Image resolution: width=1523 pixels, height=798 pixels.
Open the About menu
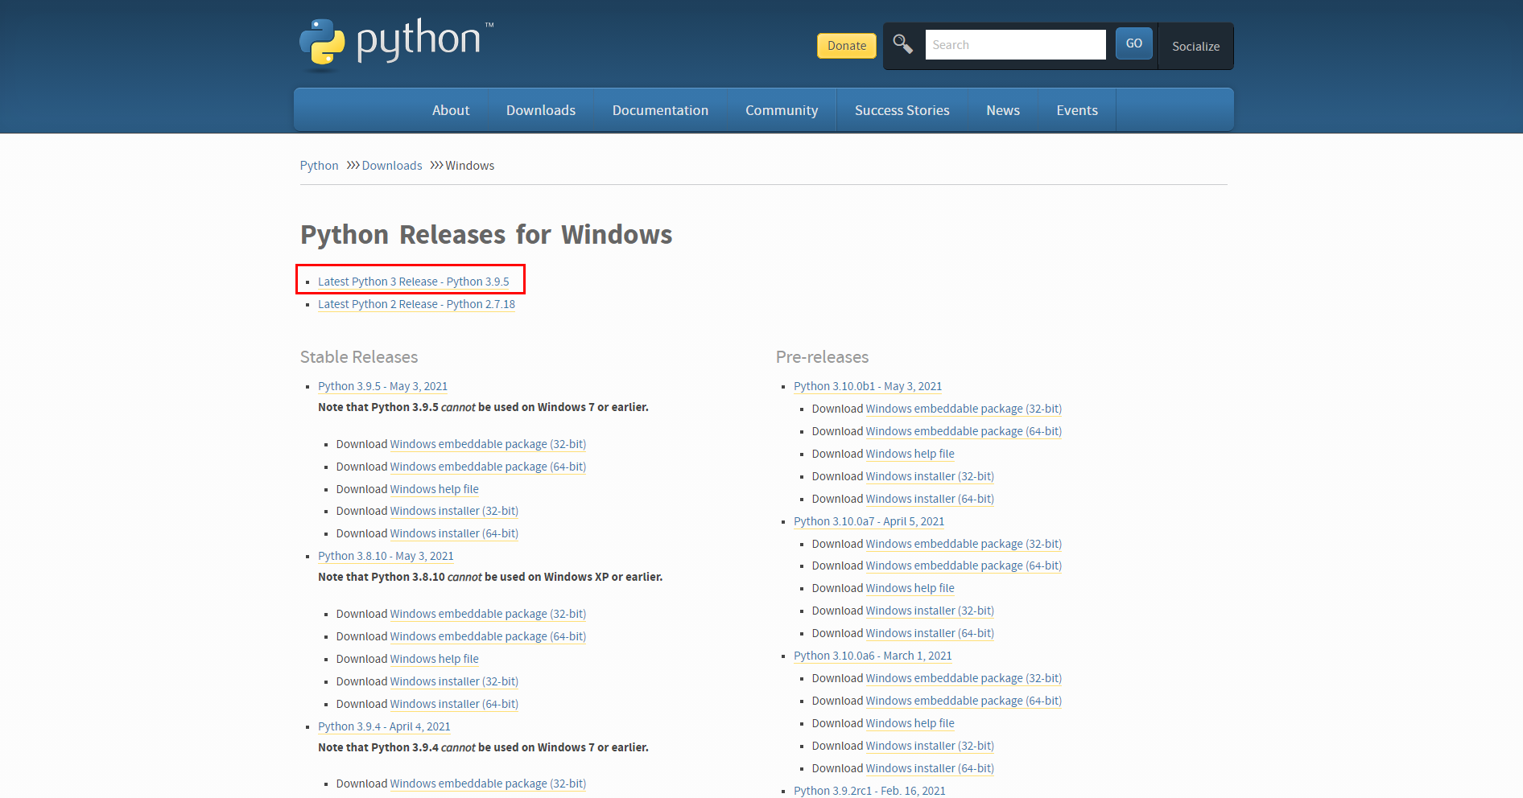point(451,110)
